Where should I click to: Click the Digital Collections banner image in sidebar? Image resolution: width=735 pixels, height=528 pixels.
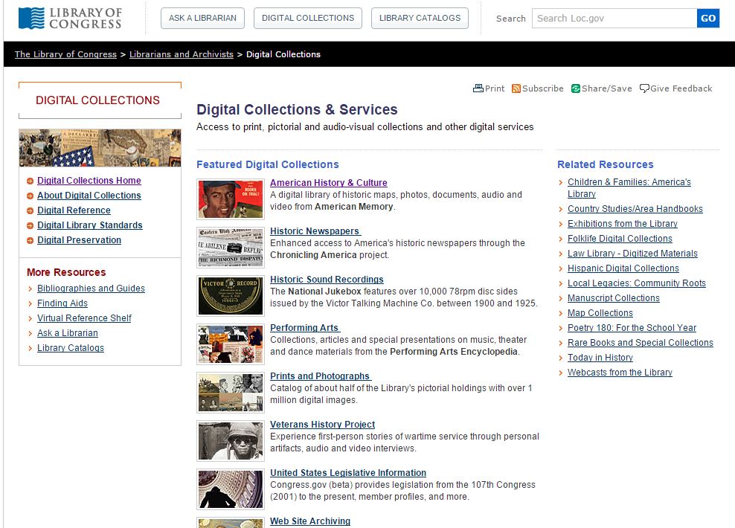(x=100, y=147)
